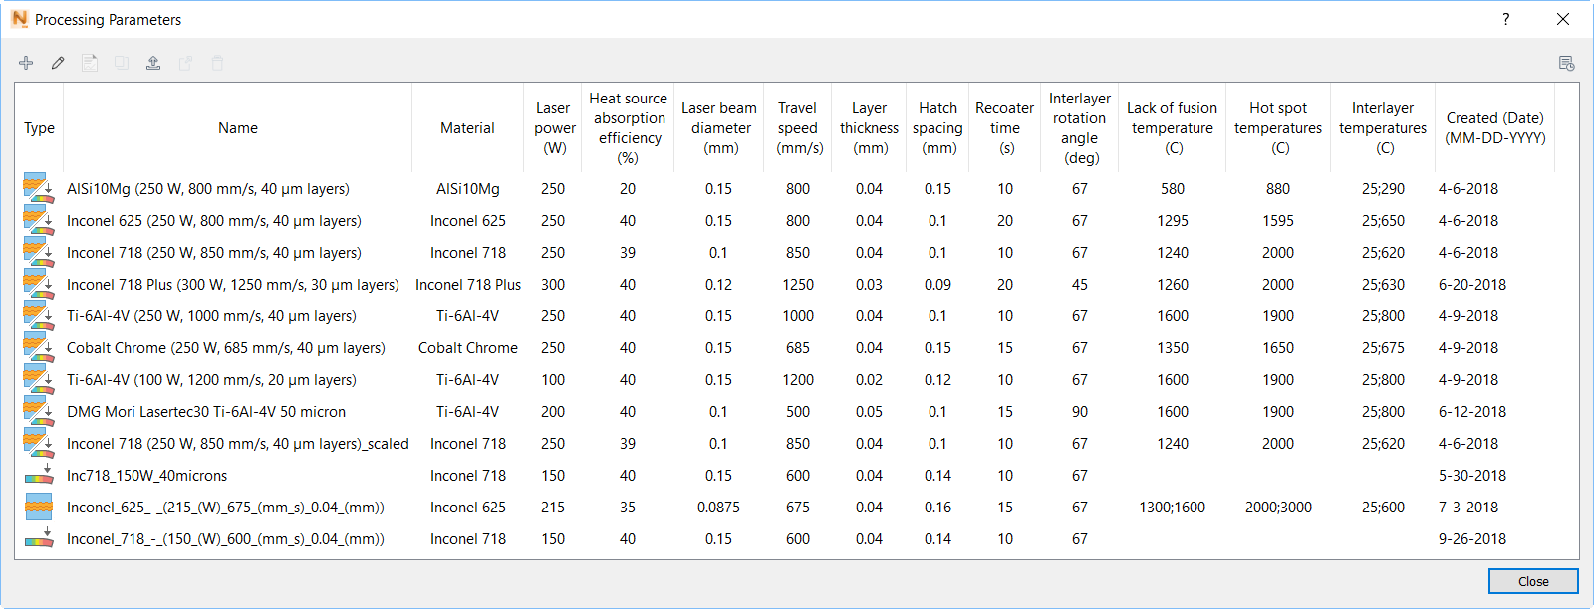Click type icon of Cobalt Chrome row
Viewport: 1594px width, 609px height.
[39, 346]
